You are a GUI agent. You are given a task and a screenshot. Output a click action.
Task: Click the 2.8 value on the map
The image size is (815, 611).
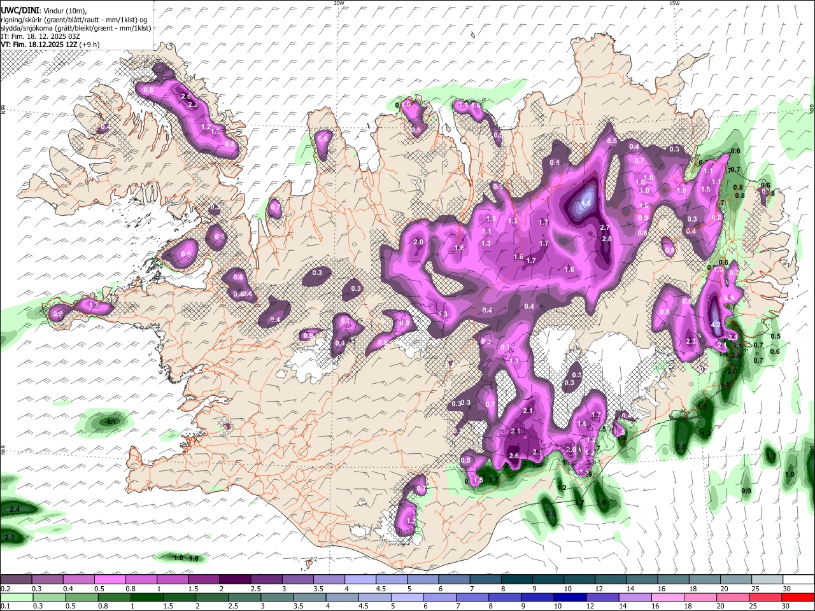pyautogui.click(x=607, y=239)
